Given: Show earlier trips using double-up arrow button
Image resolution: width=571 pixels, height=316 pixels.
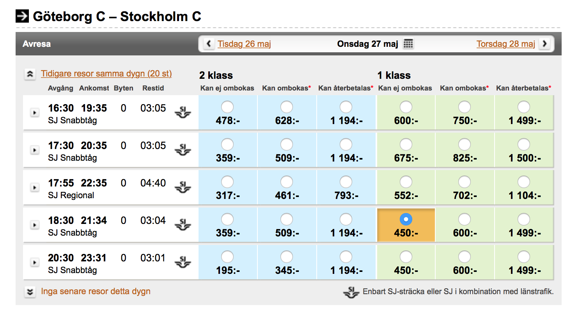Looking at the screenshot, I should pyautogui.click(x=30, y=74).
